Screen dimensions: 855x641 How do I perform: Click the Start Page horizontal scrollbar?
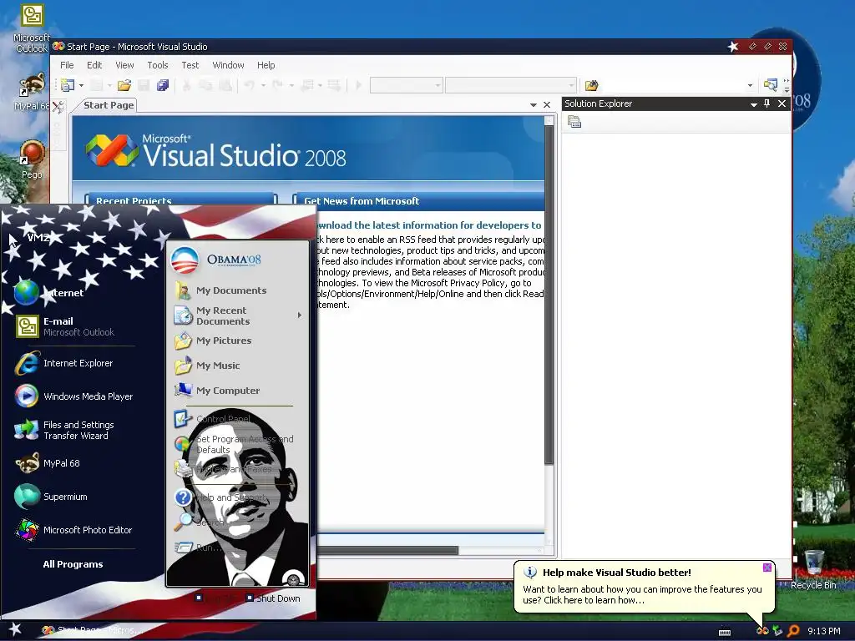coord(387,551)
